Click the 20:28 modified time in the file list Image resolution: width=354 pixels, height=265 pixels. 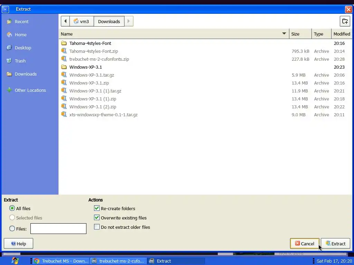click(x=339, y=59)
